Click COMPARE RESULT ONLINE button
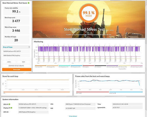The image size is (147, 117). coord(16,66)
